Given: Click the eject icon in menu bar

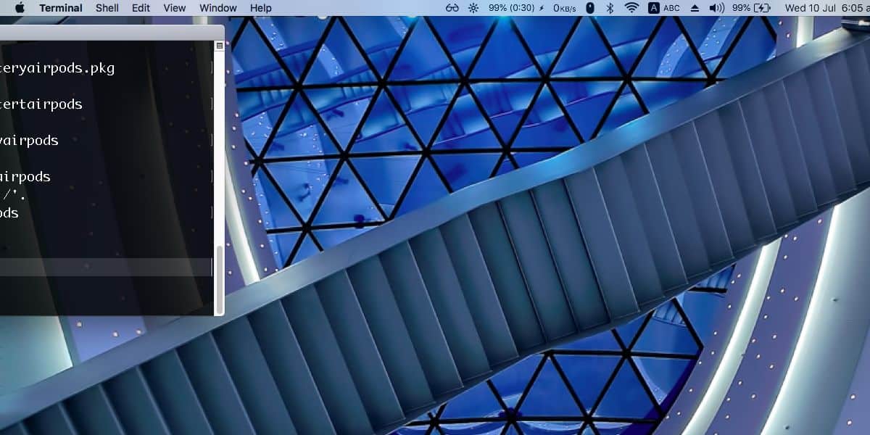Looking at the screenshot, I should (695, 8).
